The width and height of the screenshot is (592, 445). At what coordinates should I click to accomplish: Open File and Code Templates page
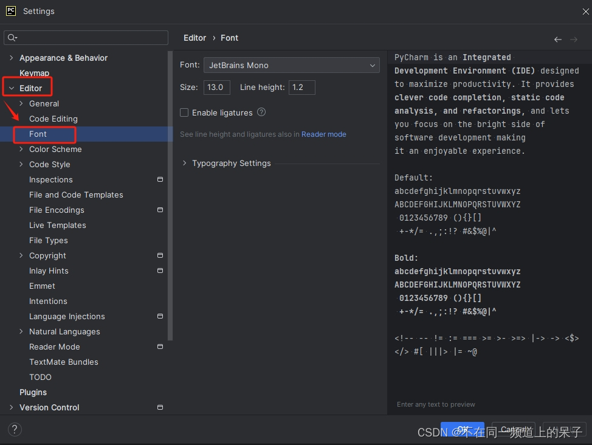click(x=76, y=195)
